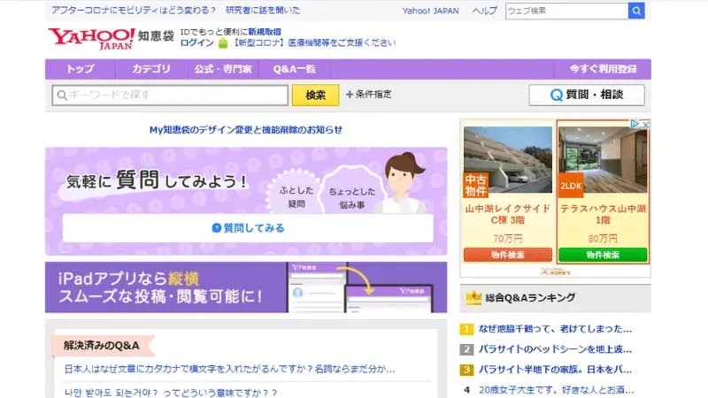Image resolution: width=708 pixels, height=398 pixels.
Task: Open ranking question 20歳女子大生です
Action: point(557,390)
